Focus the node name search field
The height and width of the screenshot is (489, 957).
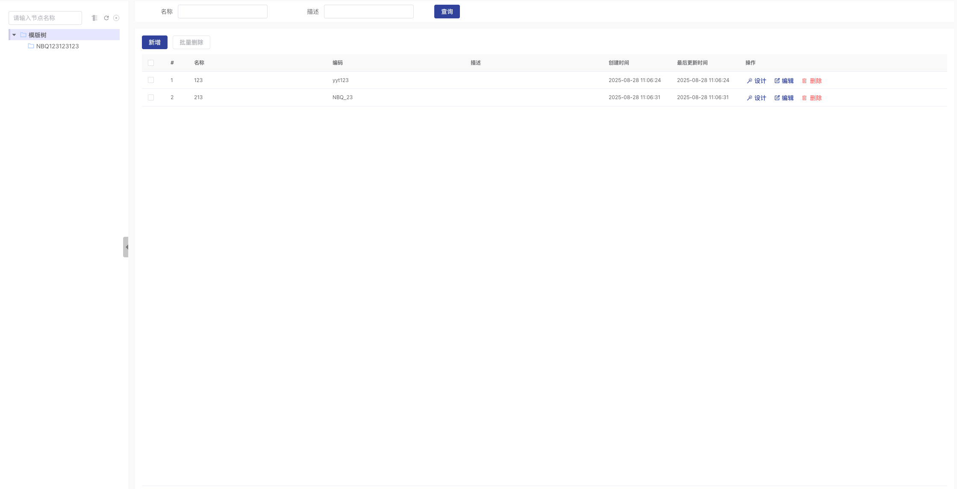[45, 18]
